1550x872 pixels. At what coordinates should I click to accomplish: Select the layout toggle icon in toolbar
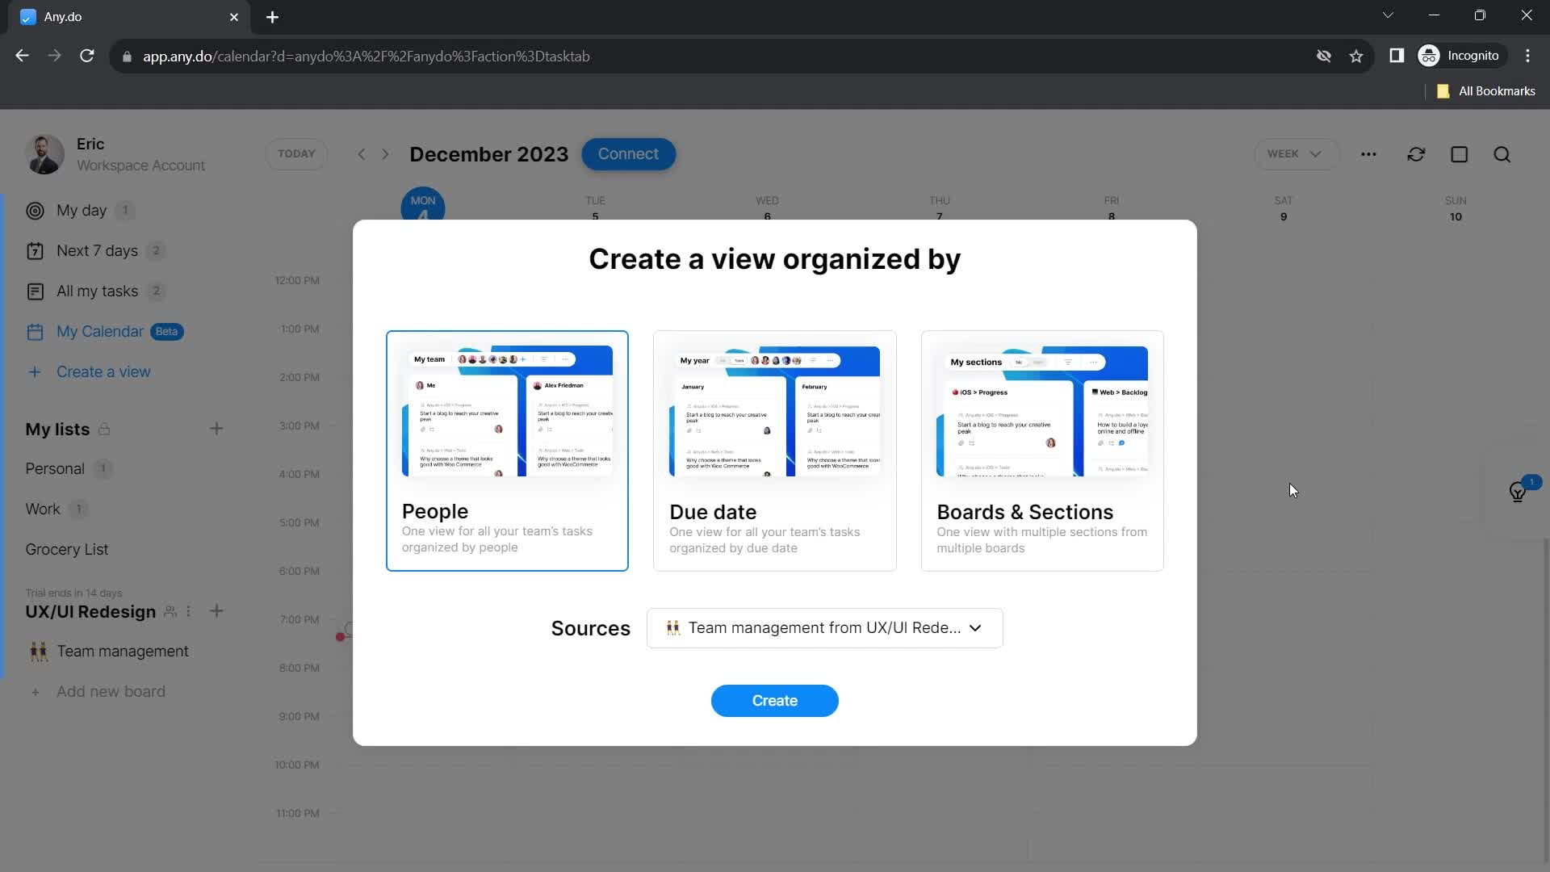(1460, 154)
